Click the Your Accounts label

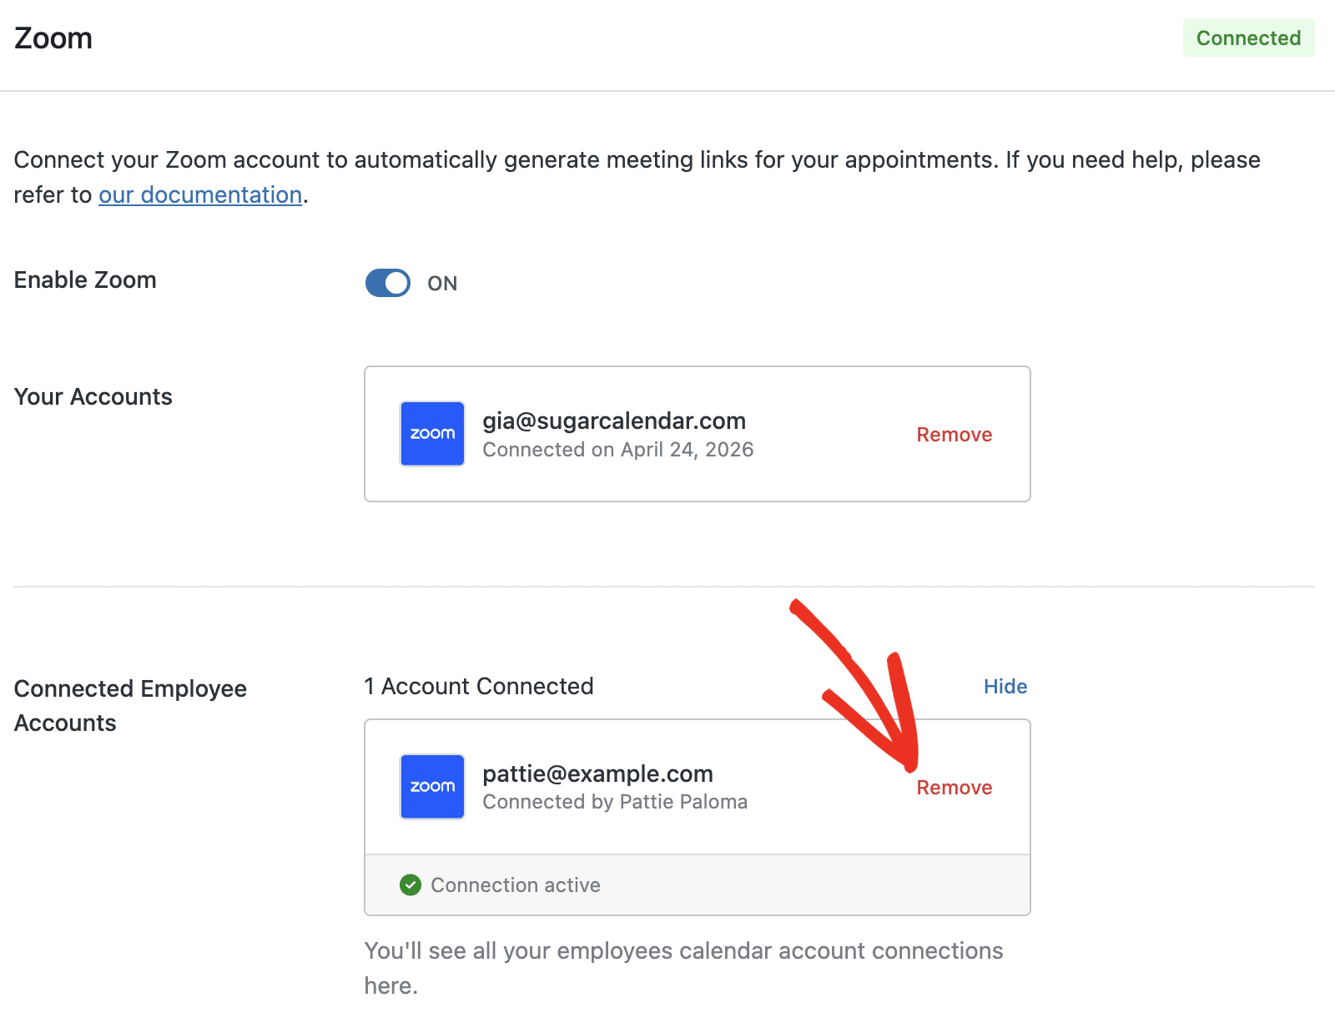(93, 396)
